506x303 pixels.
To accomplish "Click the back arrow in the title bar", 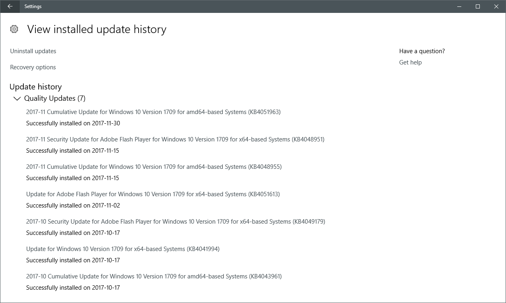I will 10,6.
